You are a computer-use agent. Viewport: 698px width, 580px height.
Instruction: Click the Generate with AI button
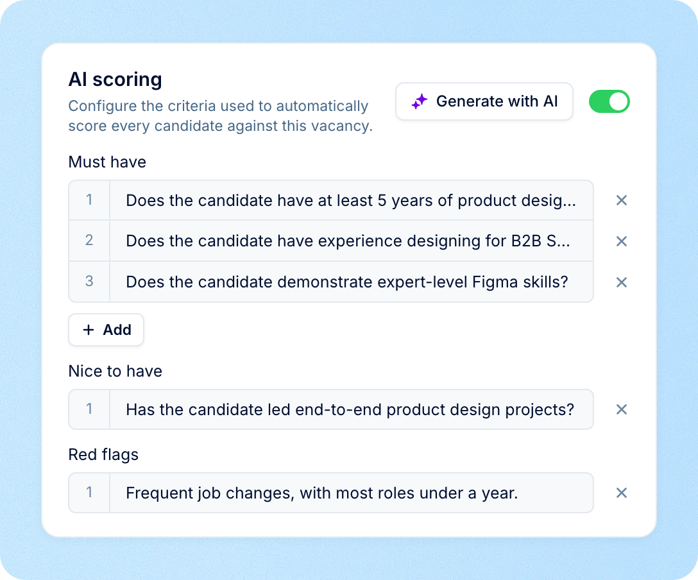coord(484,101)
